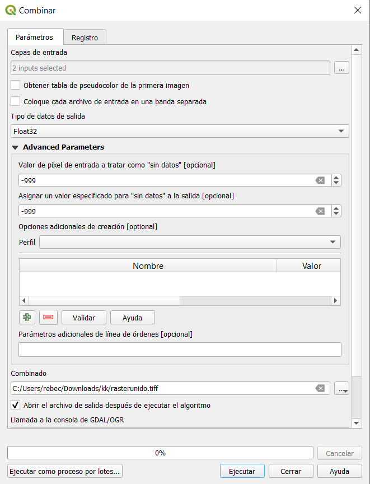Click the 0% progress bar
Viewport: 370px width, 484px height.
click(160, 453)
